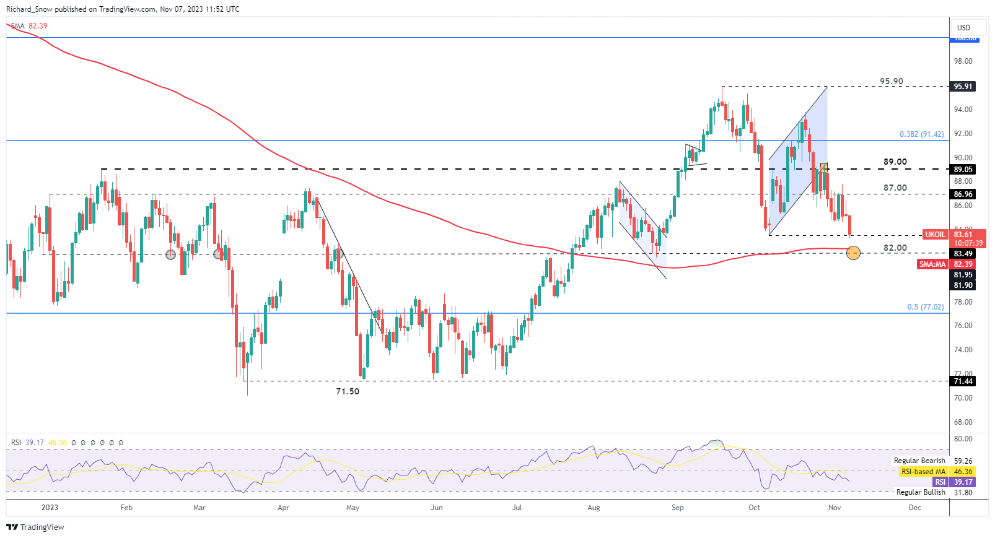Click the Regular Bearish label
This screenshot has width=995, height=538.
(920, 461)
